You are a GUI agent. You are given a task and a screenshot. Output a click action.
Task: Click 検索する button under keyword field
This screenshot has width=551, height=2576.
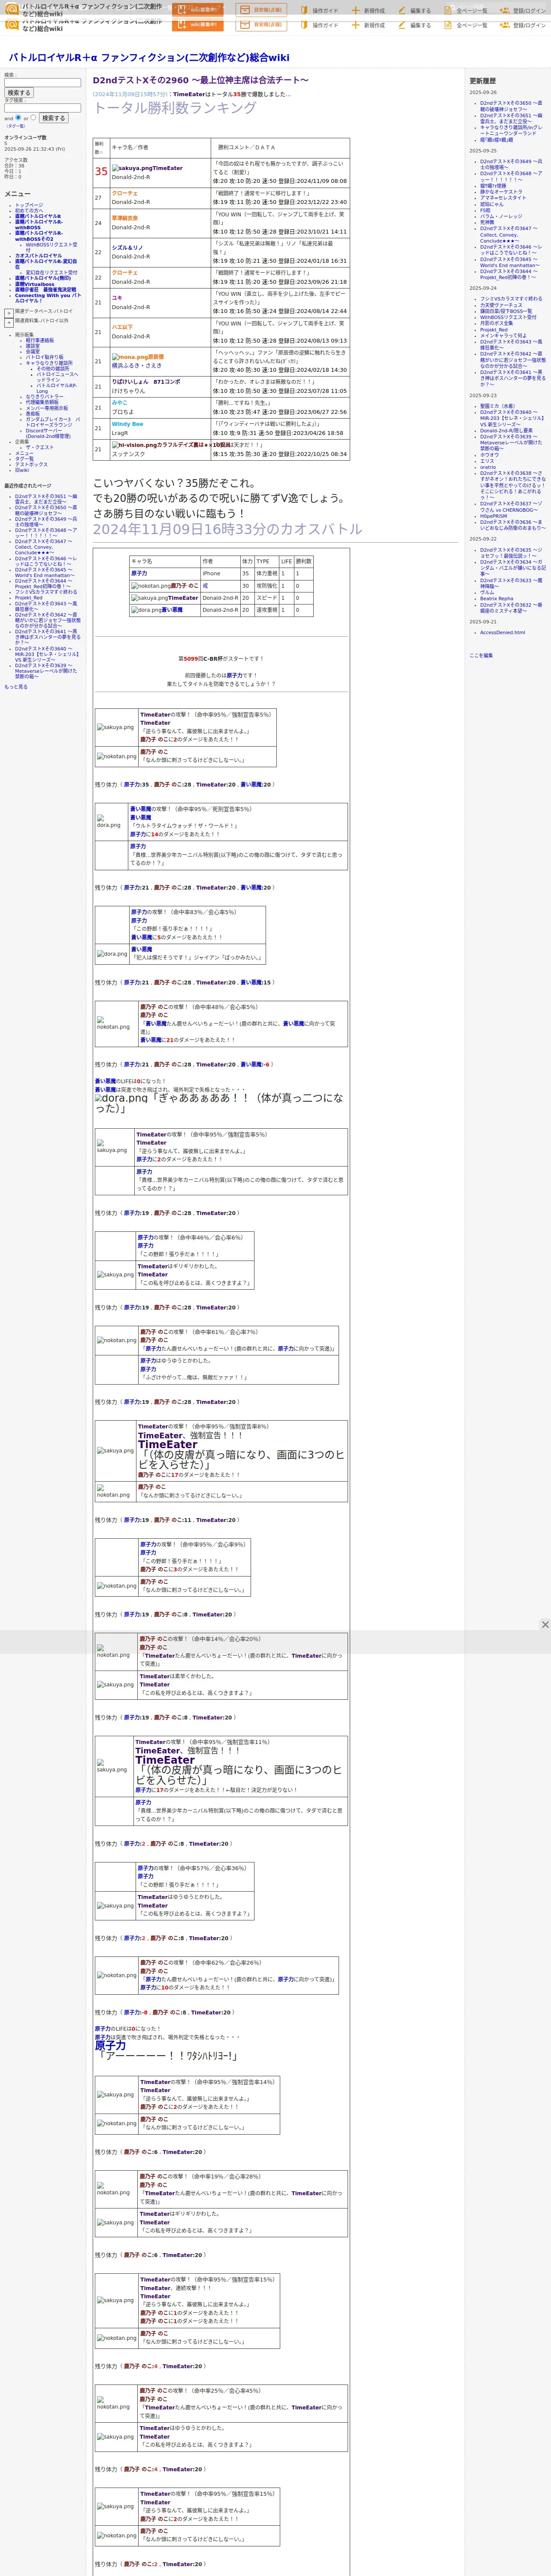pyautogui.click(x=18, y=93)
